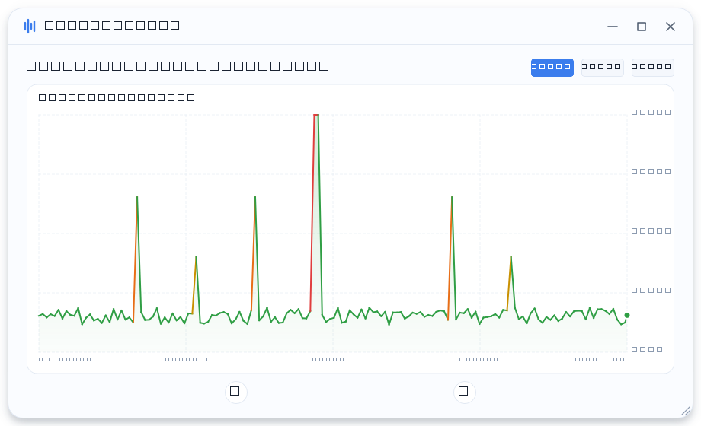Click the tallest red spike peak on chart
Screen dimensions: 701x426
tap(316, 115)
